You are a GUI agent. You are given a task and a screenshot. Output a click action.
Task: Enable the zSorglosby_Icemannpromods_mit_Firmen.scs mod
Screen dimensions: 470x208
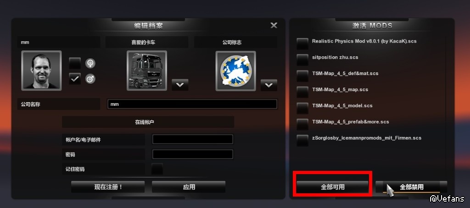pyautogui.click(x=302, y=141)
